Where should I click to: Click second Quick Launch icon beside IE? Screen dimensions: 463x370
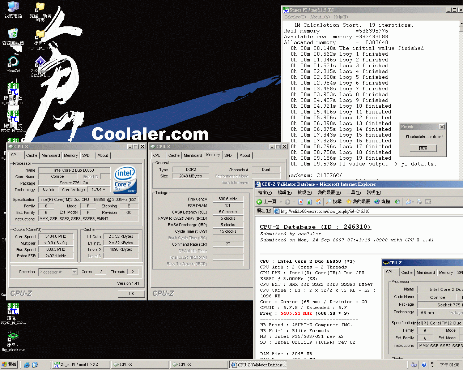point(35,365)
